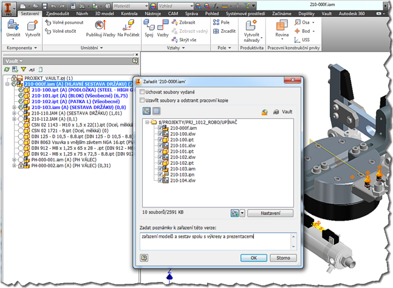393x288 pixels.
Task: Click the Vault browser help icon
Action: tap(135, 61)
